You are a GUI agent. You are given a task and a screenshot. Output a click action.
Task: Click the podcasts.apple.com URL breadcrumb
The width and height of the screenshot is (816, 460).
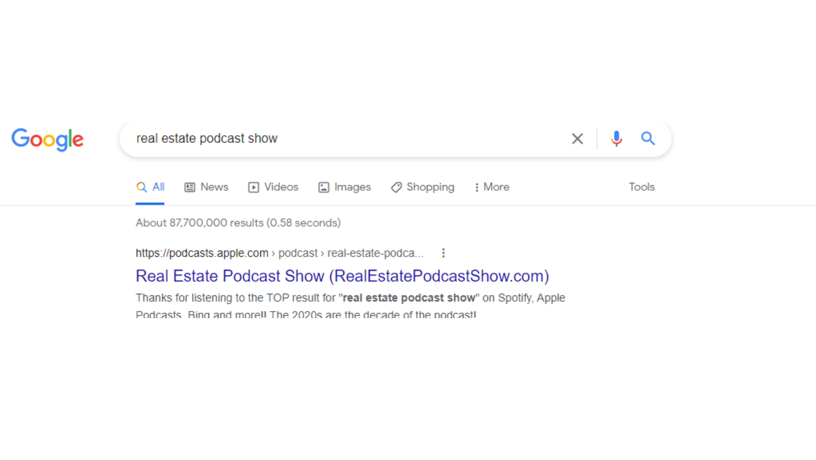280,253
